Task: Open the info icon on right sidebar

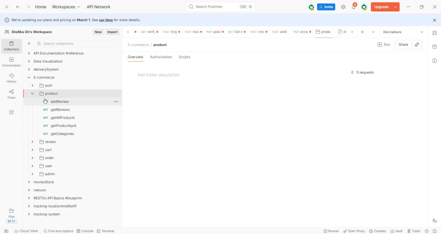Action: pyautogui.click(x=434, y=61)
